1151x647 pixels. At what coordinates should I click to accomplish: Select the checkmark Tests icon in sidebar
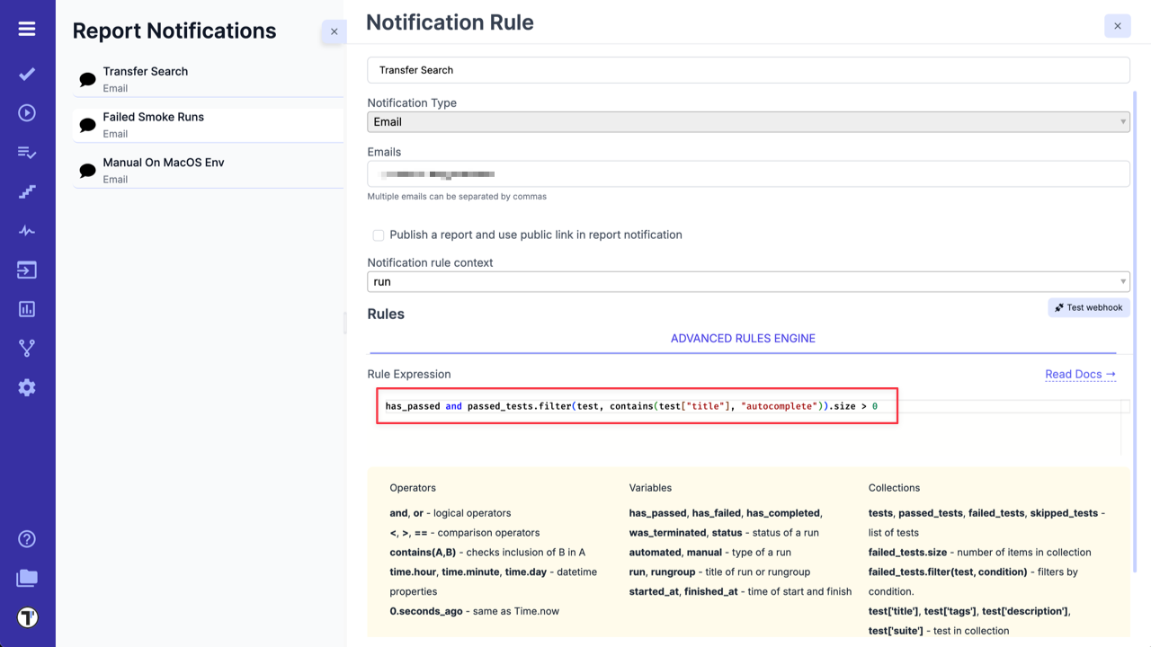tap(26, 74)
